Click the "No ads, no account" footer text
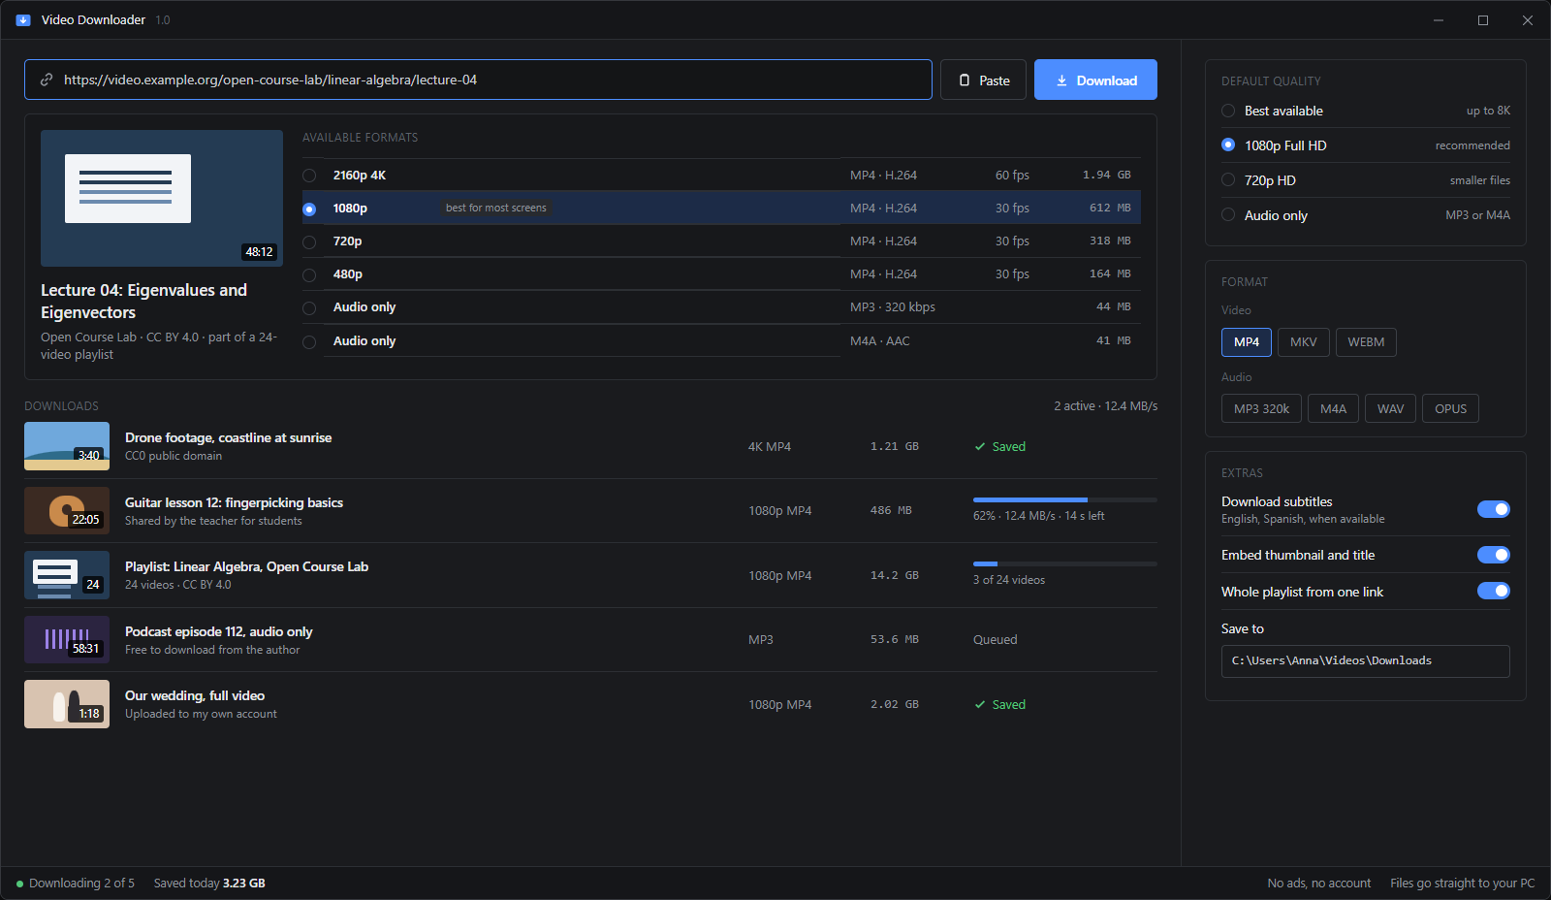The height and width of the screenshot is (900, 1551). click(1319, 884)
